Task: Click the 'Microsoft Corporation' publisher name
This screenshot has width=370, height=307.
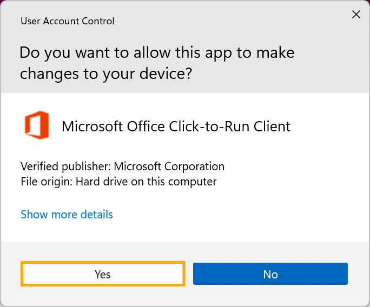Action: pos(169,166)
